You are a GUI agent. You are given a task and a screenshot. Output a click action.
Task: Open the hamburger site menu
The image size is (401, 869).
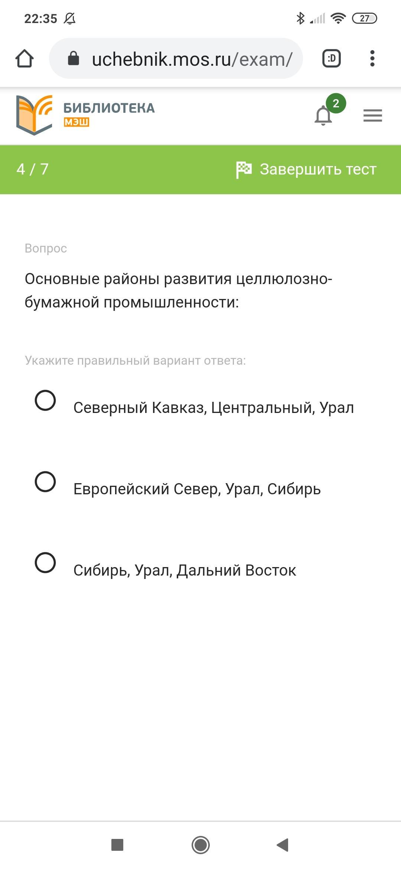click(x=373, y=115)
